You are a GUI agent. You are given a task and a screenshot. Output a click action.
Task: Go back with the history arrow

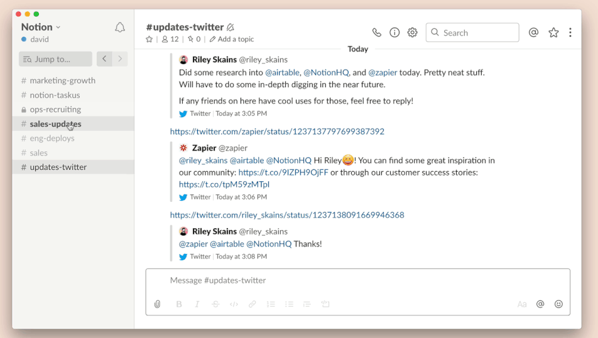coord(104,59)
